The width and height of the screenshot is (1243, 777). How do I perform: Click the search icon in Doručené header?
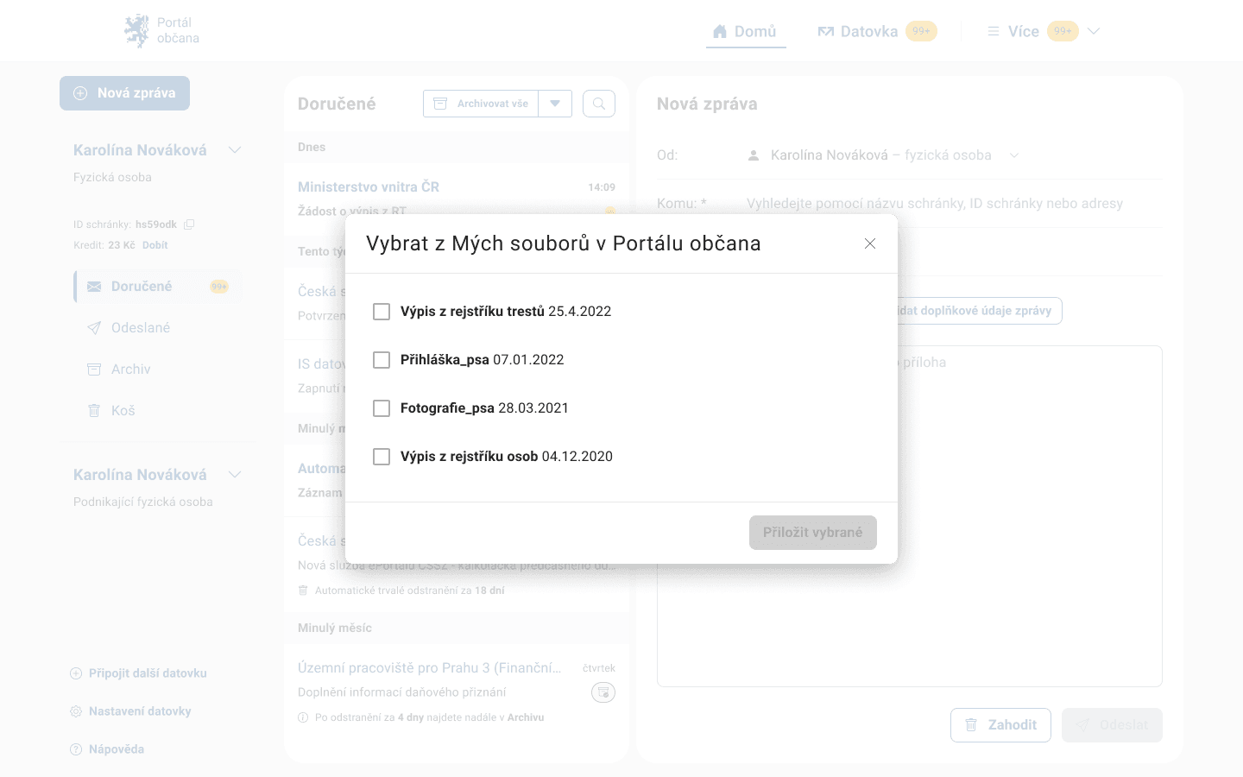598,104
